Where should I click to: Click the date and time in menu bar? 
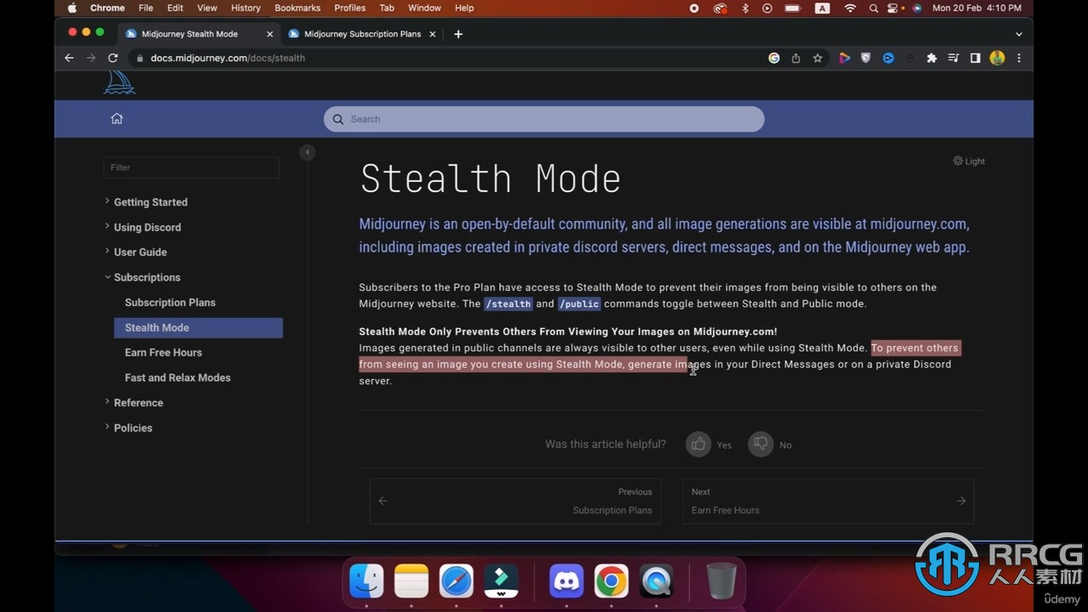point(977,8)
